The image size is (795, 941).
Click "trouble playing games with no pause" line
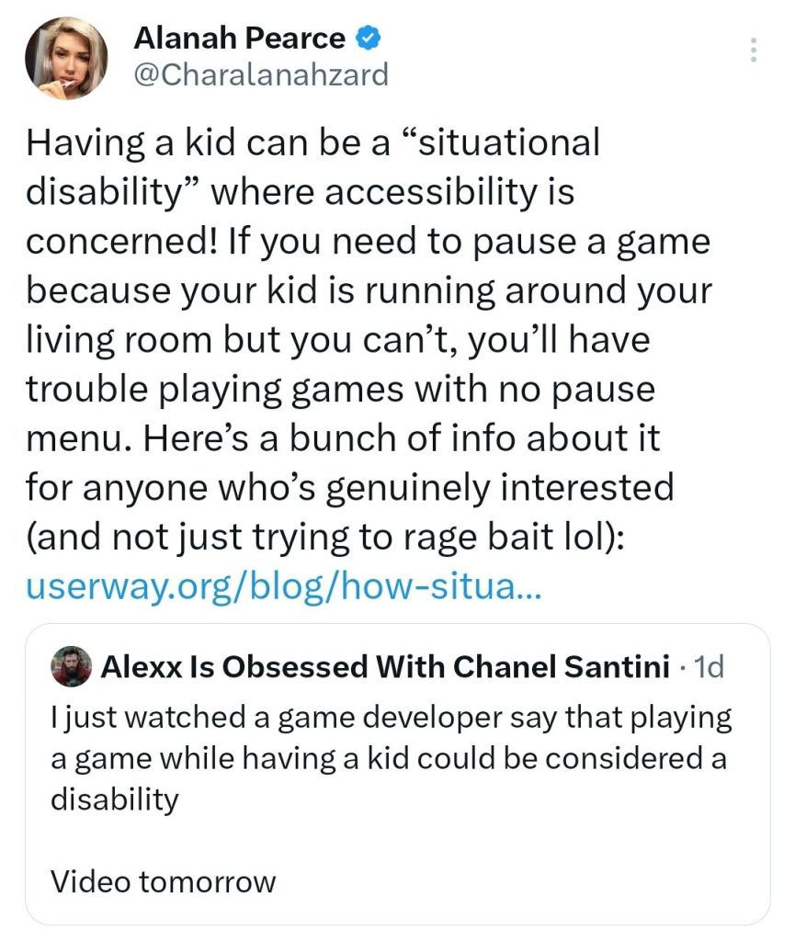click(x=340, y=390)
